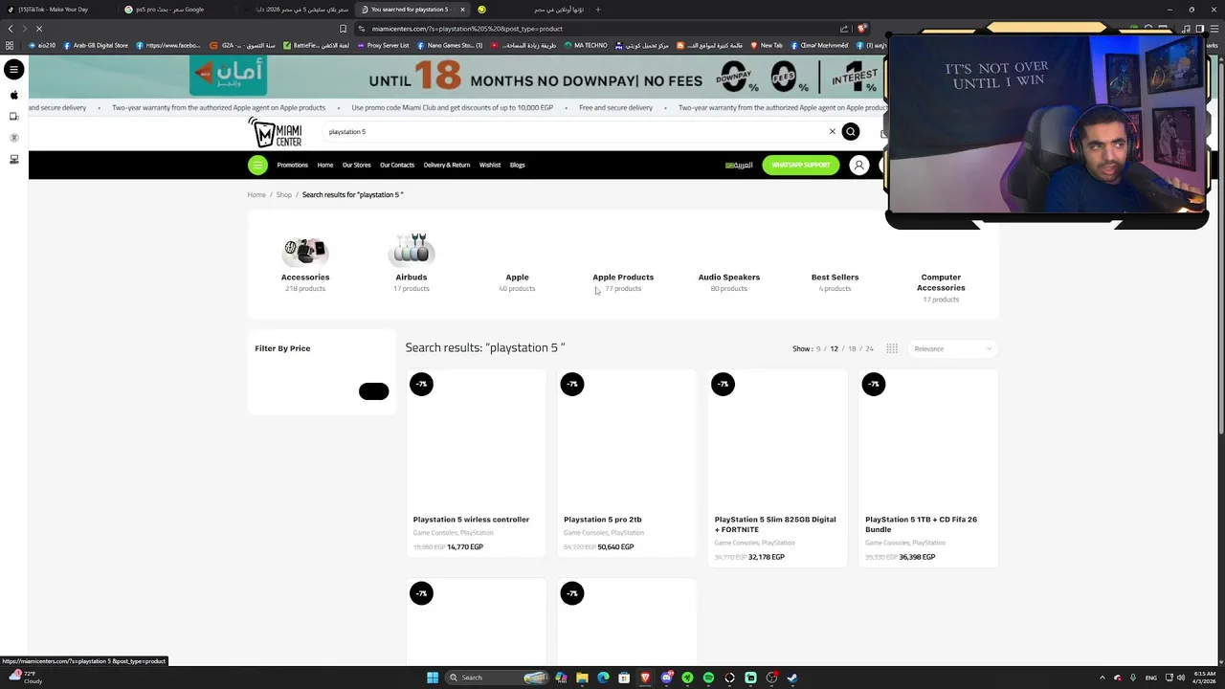Open the Relevance sort dropdown
Viewport: 1225px width, 689px height.
coord(952,348)
